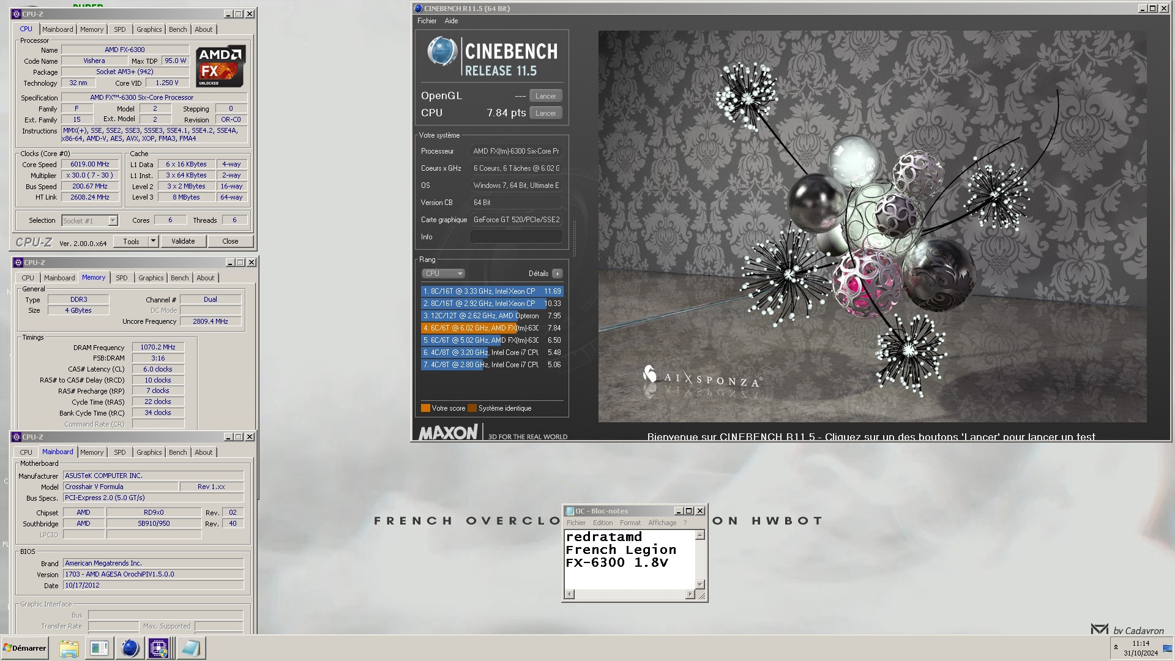The width and height of the screenshot is (1175, 661).
Task: Click the Notepad horizontal scrollbar right arrow
Action: (690, 594)
